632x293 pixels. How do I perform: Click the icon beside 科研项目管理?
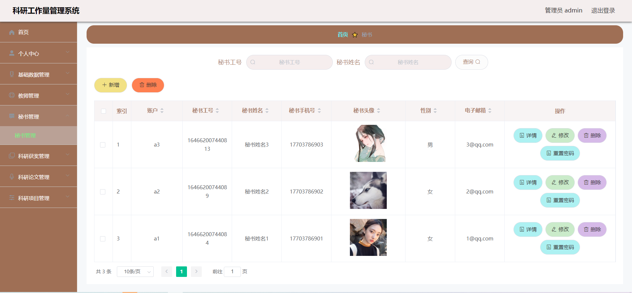point(12,197)
